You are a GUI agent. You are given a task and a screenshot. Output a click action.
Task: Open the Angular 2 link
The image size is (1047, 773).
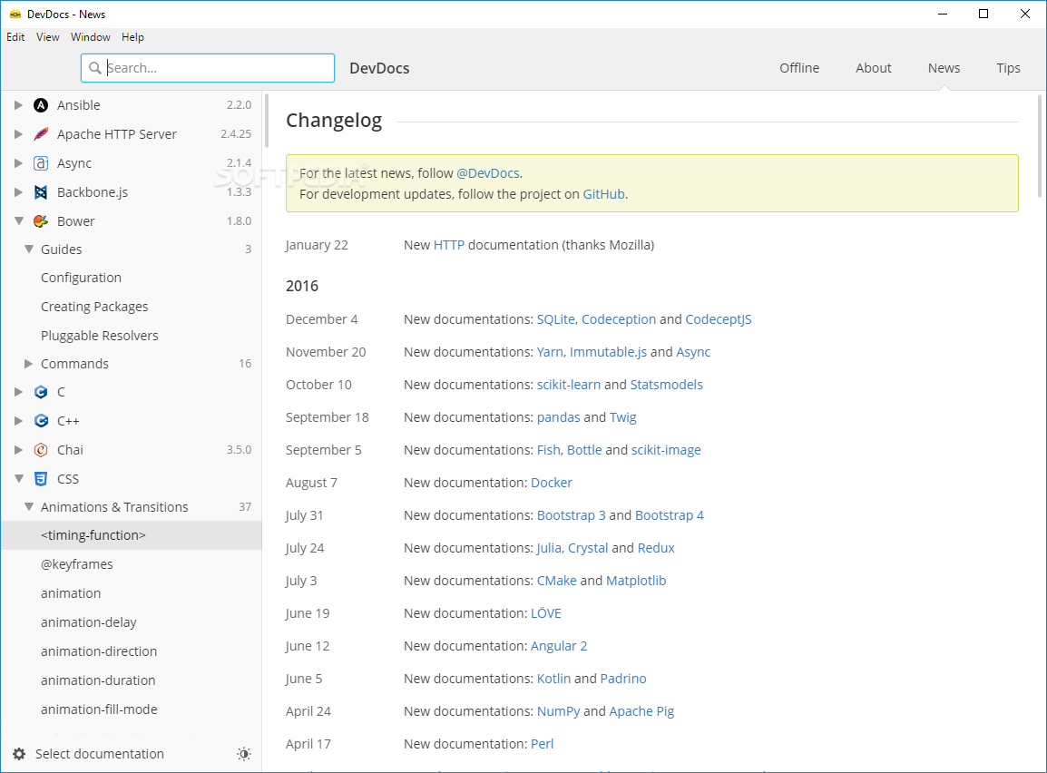click(559, 646)
